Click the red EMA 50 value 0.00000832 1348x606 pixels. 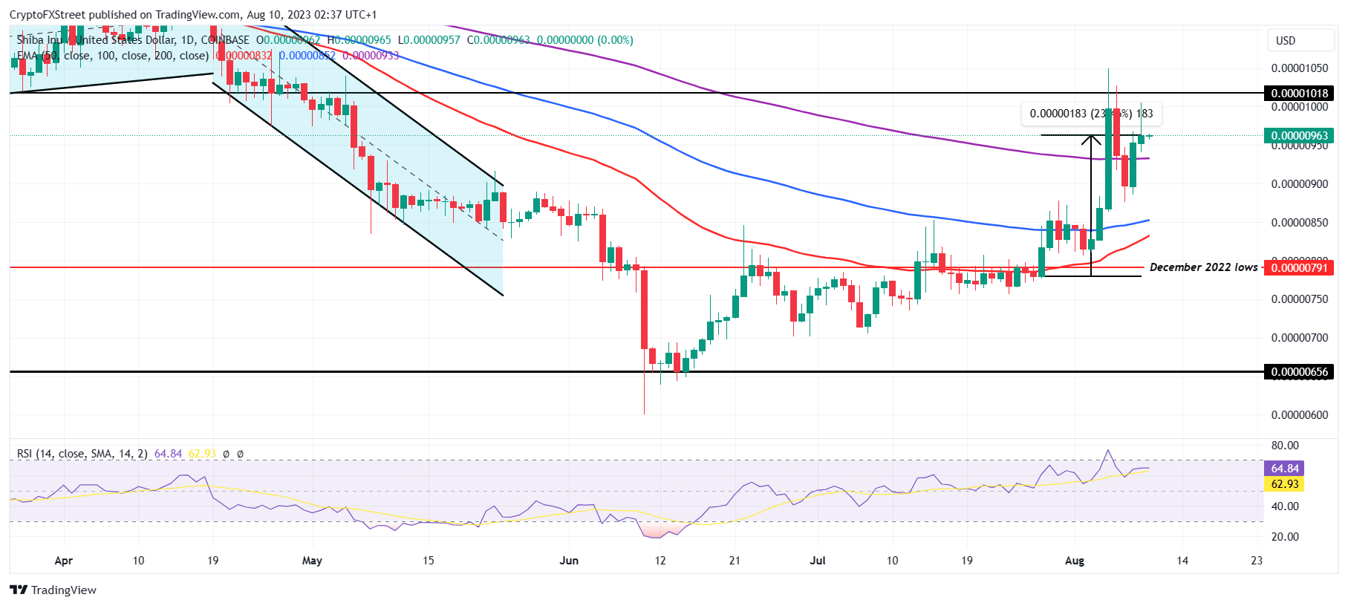(x=244, y=56)
